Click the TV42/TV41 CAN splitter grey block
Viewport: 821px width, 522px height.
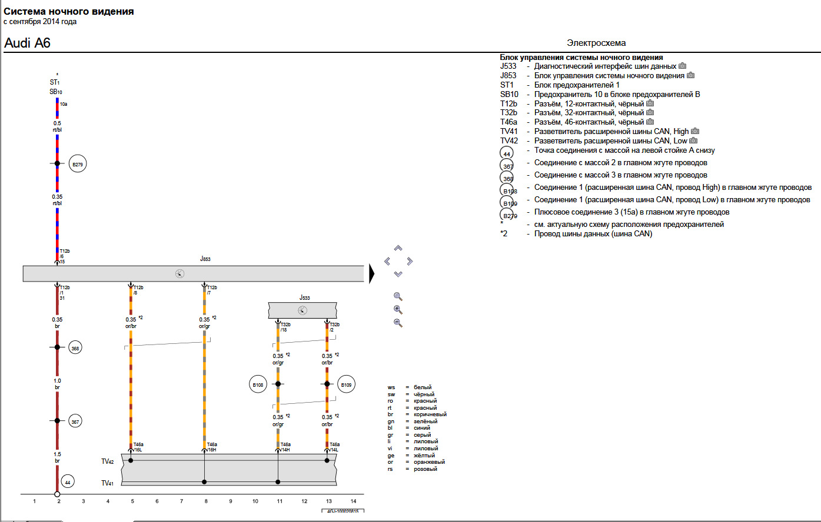click(x=229, y=469)
